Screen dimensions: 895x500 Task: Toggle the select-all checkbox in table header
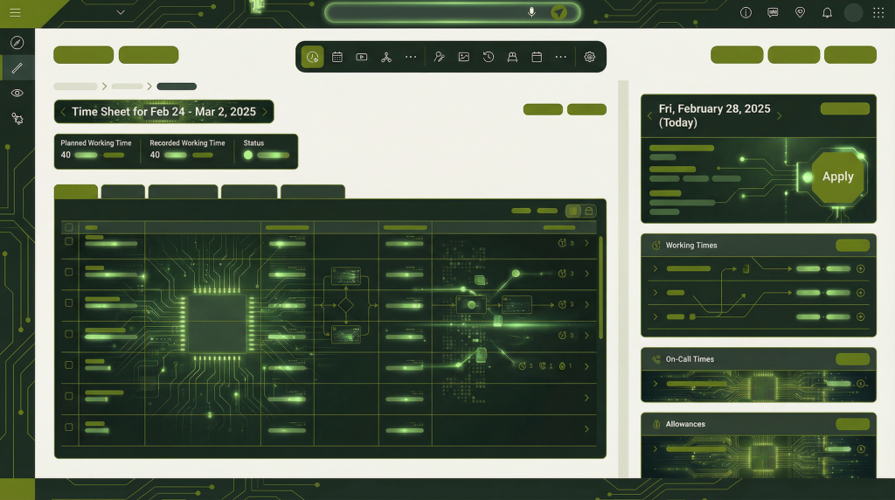68,227
